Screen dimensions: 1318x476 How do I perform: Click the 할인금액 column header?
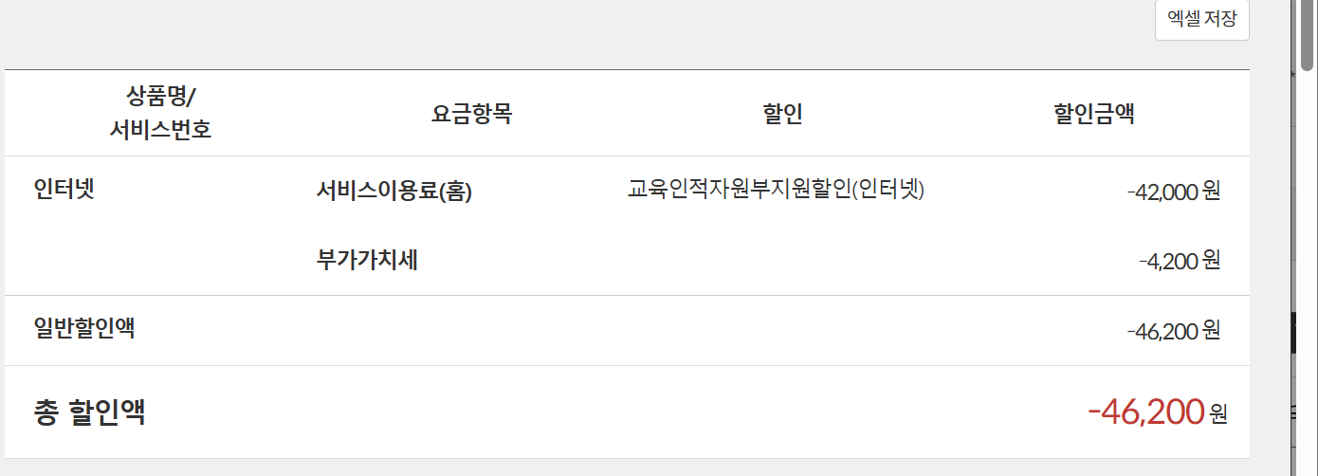pos(1094,115)
